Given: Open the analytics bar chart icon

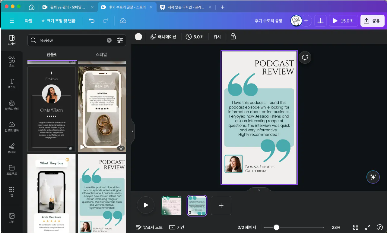Looking at the screenshot, I should [320, 21].
